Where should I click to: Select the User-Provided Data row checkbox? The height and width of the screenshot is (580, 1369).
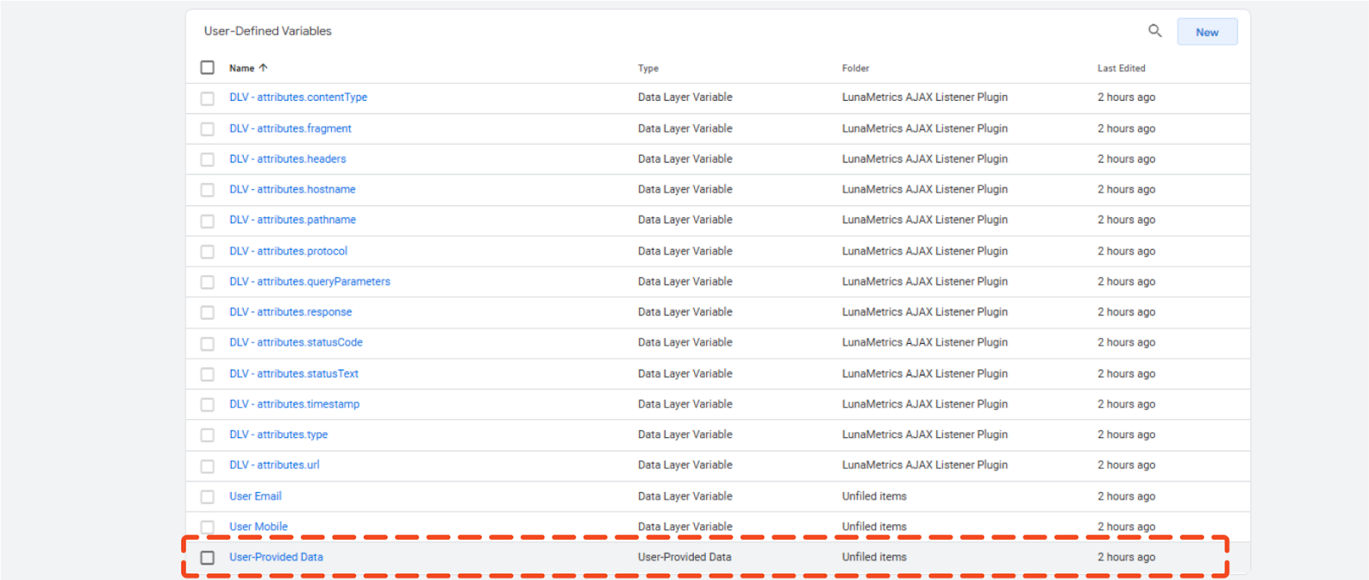(207, 558)
